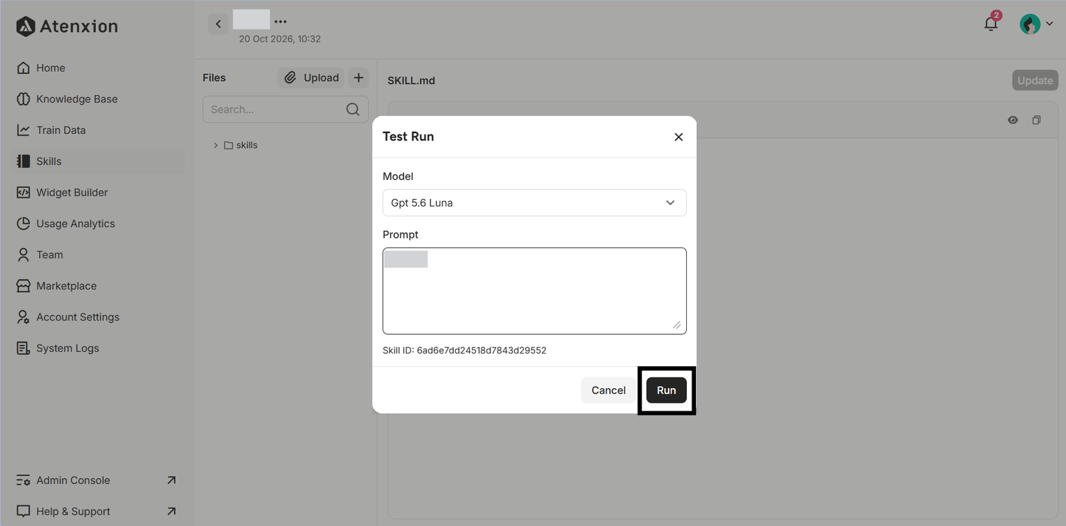The height and width of the screenshot is (526, 1066).
Task: Open the user avatar menu
Action: point(1036,24)
